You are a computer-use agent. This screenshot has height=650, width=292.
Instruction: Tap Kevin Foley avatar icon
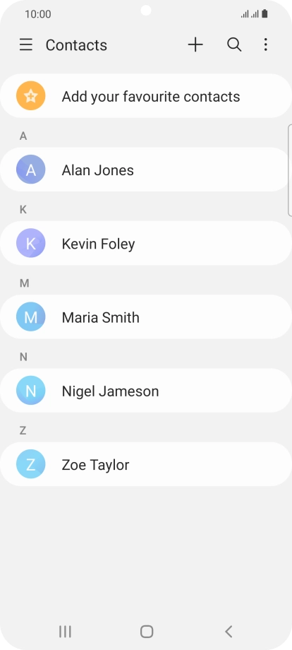[x=30, y=243]
